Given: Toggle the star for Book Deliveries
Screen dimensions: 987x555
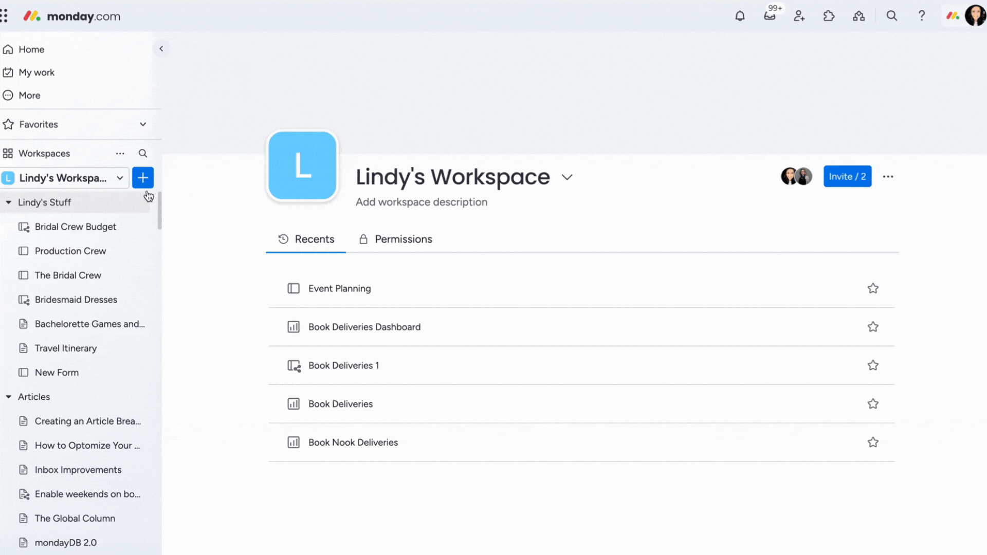Looking at the screenshot, I should tap(873, 404).
